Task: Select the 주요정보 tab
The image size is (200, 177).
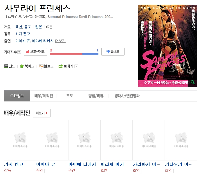Action: point(17,96)
